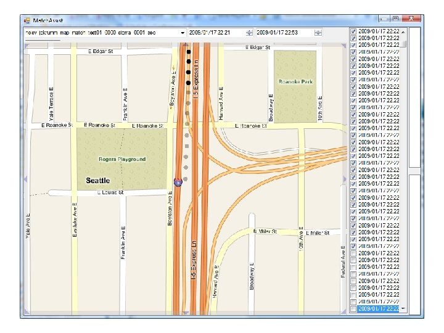
Task: Pan the map diagonally using bottom-right corner arrow
Action: (343, 312)
